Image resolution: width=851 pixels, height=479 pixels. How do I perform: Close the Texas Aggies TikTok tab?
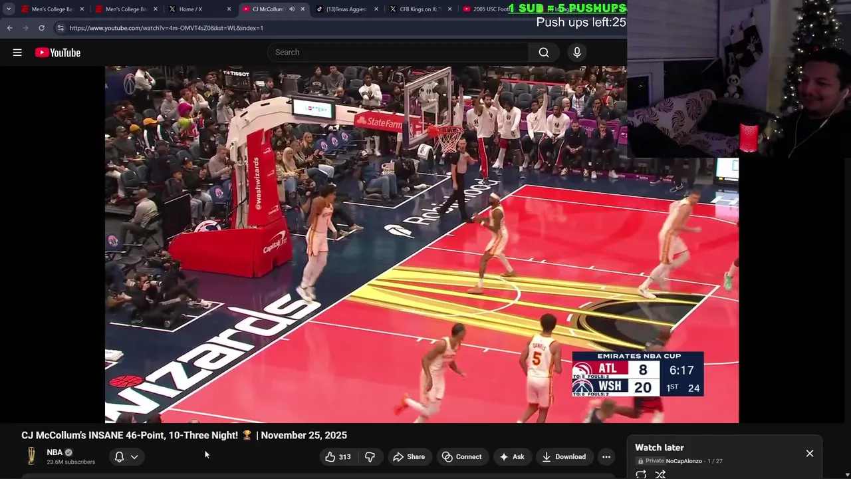(x=376, y=9)
